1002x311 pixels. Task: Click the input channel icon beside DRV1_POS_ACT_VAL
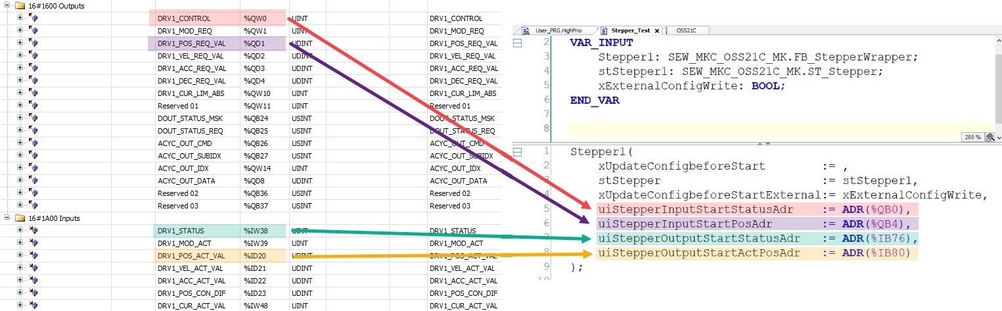pos(33,256)
